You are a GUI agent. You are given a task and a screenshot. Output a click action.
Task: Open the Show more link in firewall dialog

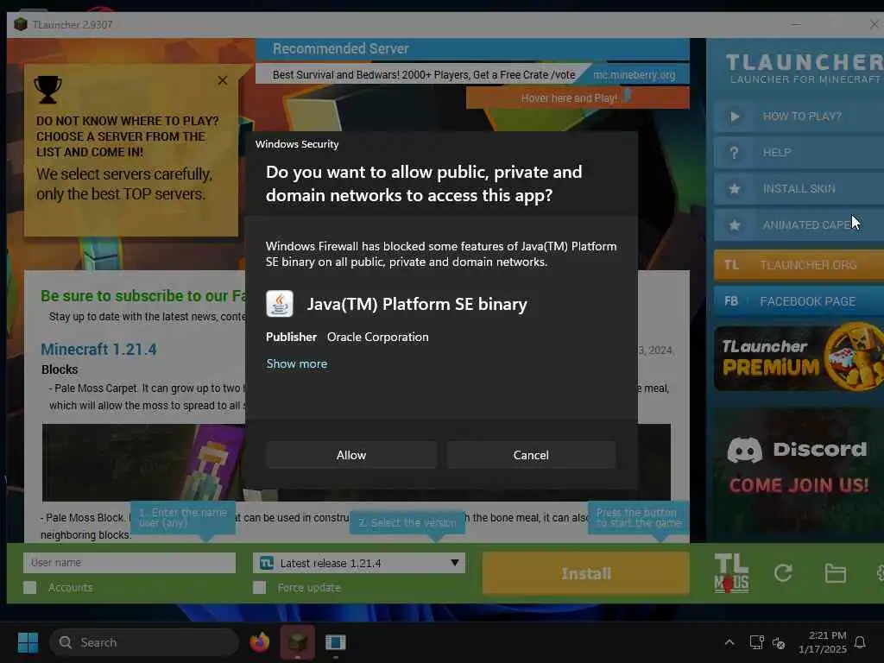297,363
